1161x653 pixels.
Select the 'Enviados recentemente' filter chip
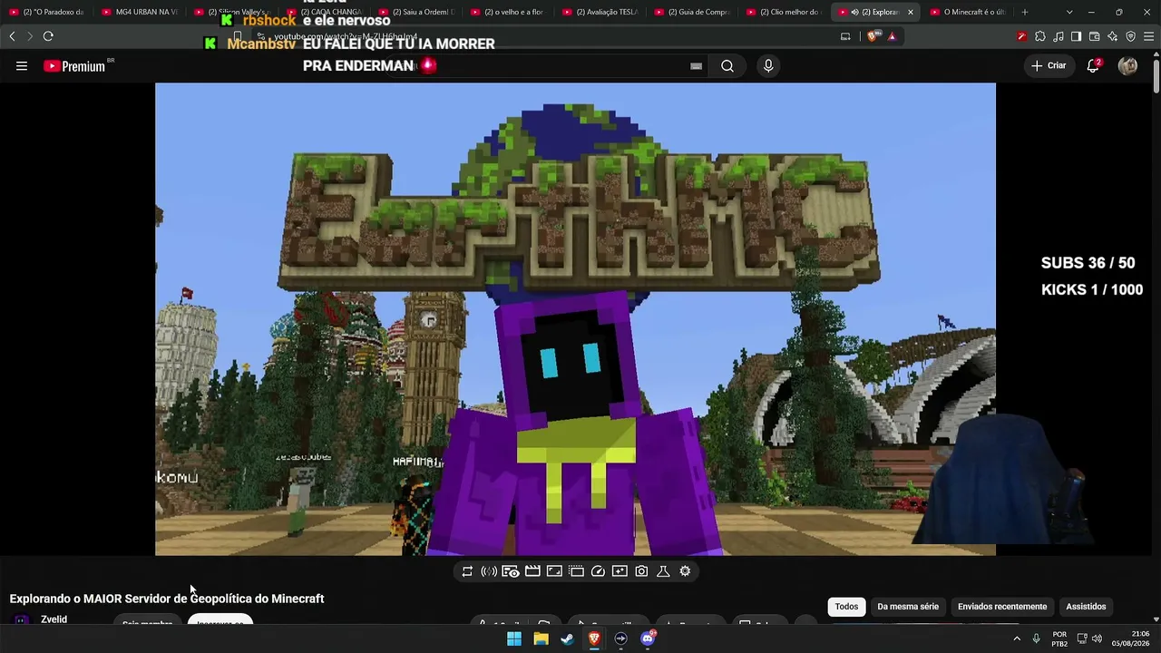pyautogui.click(x=1002, y=607)
